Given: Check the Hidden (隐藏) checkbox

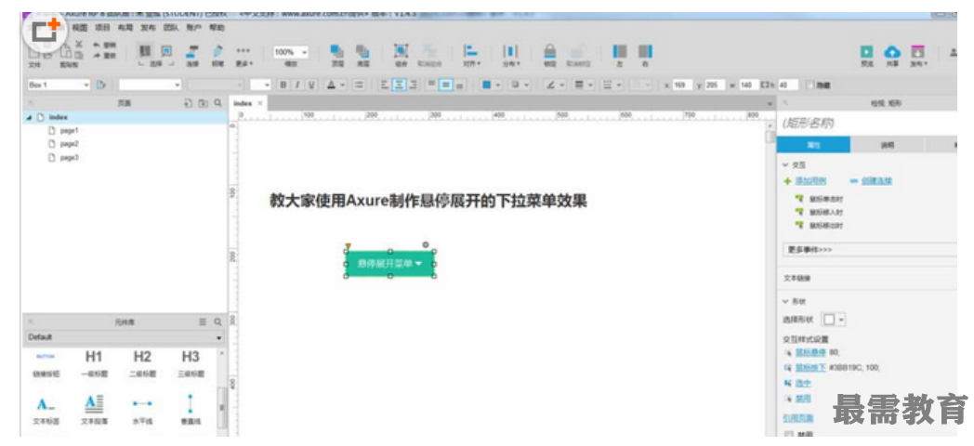Looking at the screenshot, I should click(810, 85).
